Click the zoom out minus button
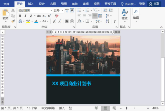The height and width of the screenshot is (111, 165). pos(121,108)
